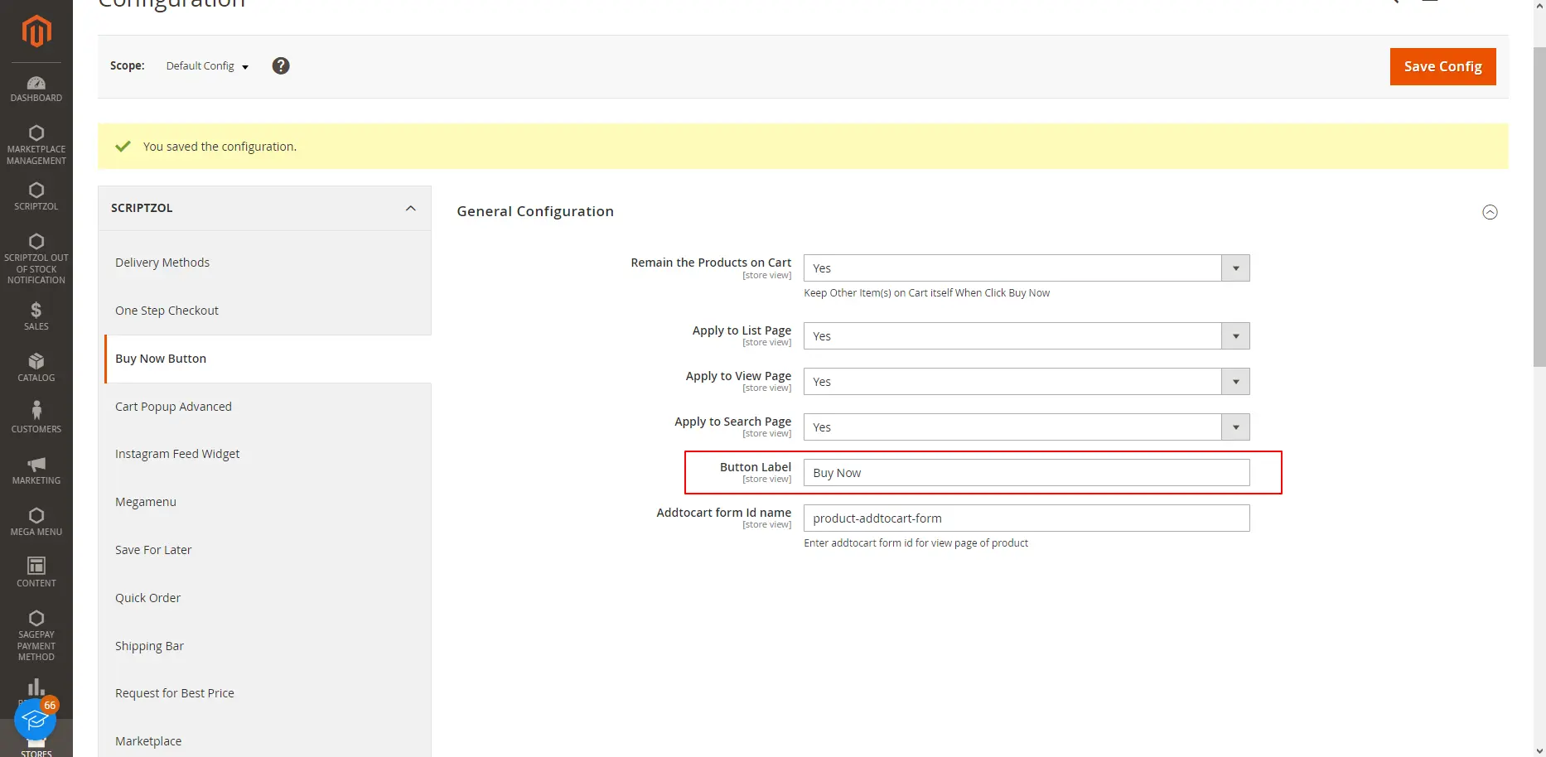The width and height of the screenshot is (1546, 757).
Task: Select Cart Popup Advanced tab
Action: tap(268, 407)
